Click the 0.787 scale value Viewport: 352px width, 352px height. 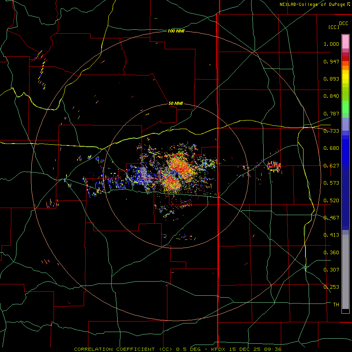(331, 113)
